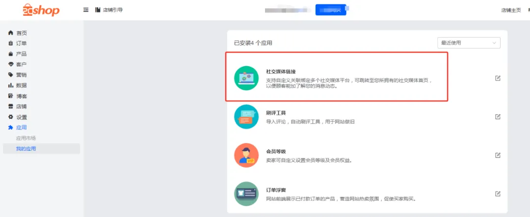
Task: Open 店铺 store menu text
Action: [21, 107]
